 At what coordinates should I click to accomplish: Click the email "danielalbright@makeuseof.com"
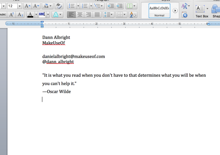pos(74,57)
